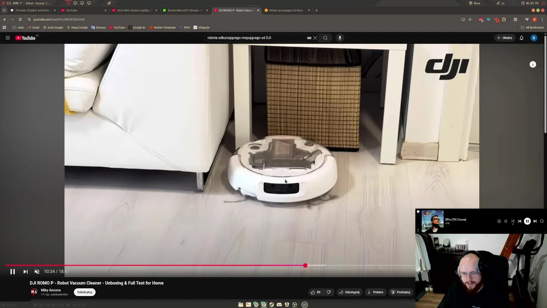Open the YouTube hamburger guide menu
547x308 pixels.
(x=7, y=38)
